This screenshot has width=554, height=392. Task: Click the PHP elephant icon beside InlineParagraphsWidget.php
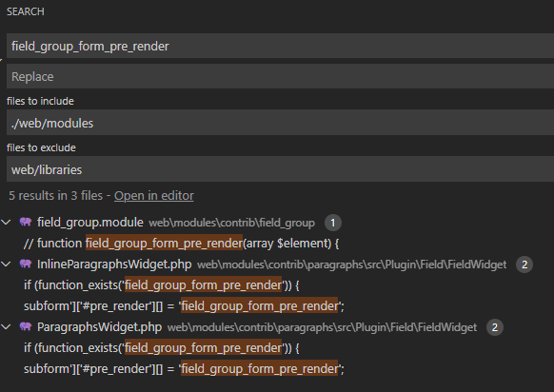coord(26,264)
